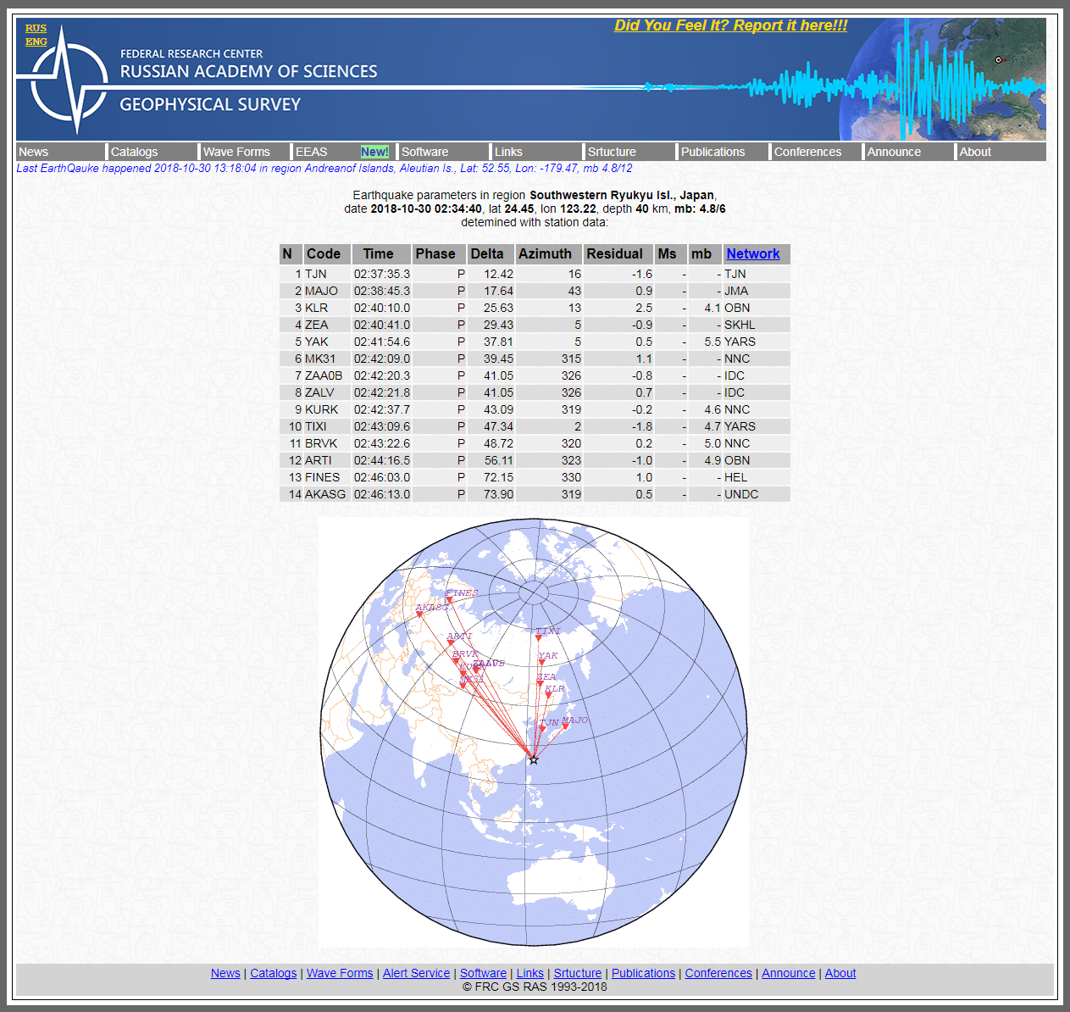Click the footer Links link
Screen dimensions: 1070x1012
(530, 973)
